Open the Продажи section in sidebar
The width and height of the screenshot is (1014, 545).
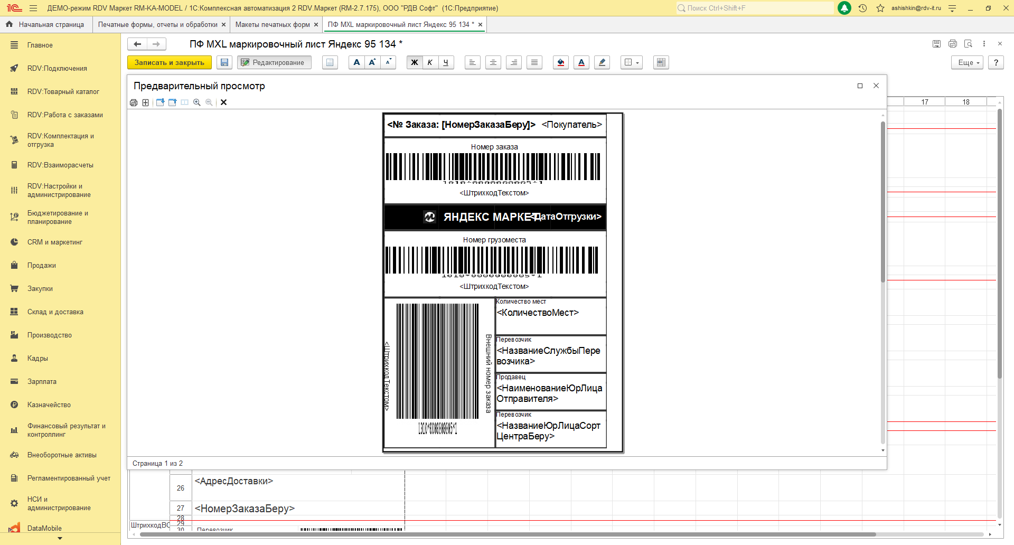tap(41, 265)
